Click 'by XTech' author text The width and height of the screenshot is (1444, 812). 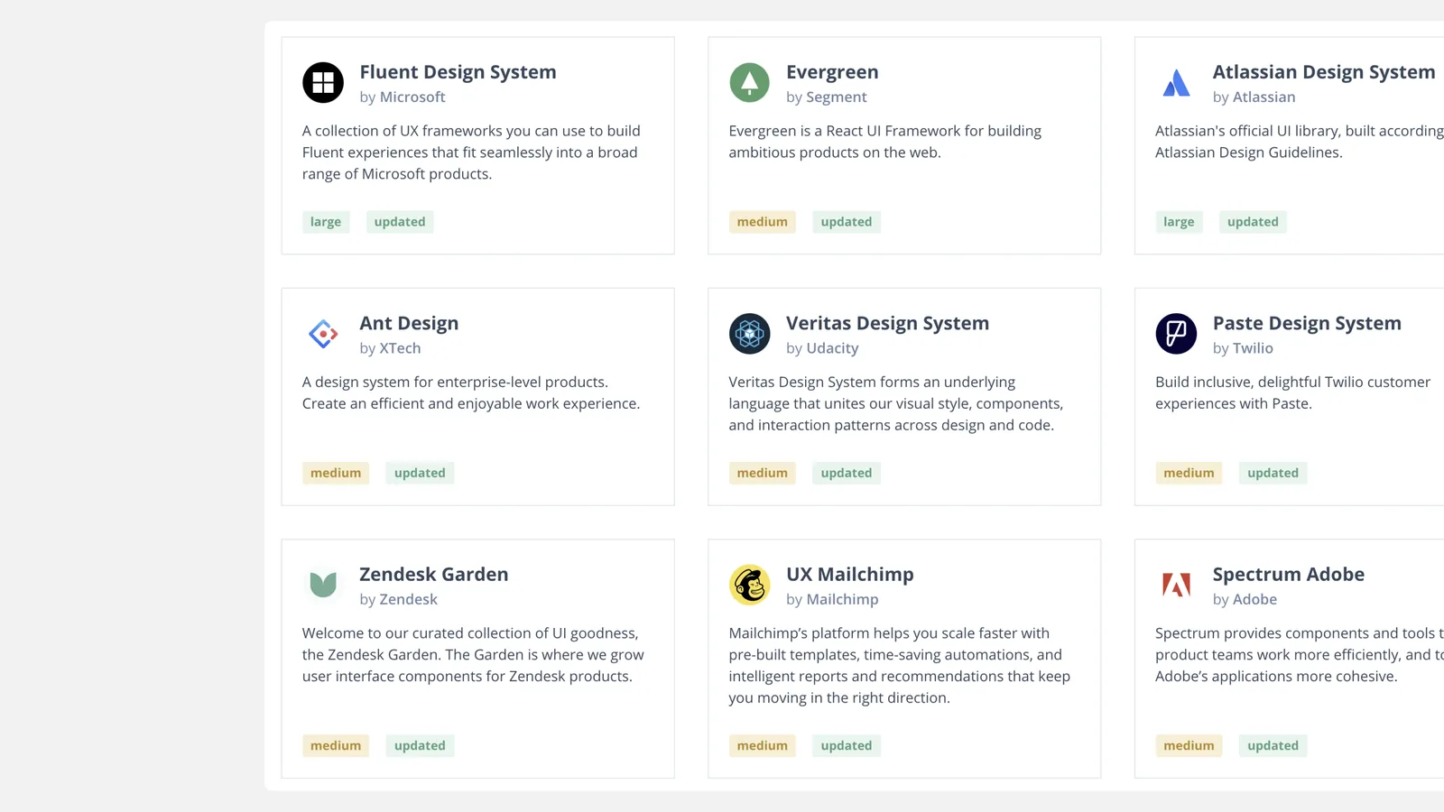(x=390, y=347)
